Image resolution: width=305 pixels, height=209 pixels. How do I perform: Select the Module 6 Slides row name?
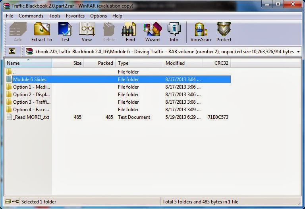pos(29,79)
